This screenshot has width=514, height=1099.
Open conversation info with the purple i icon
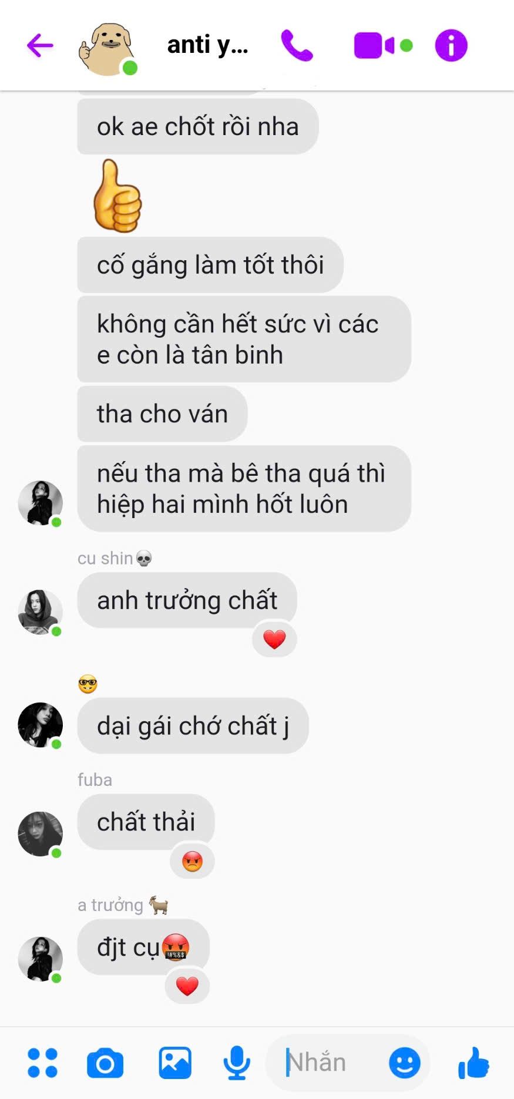click(451, 45)
